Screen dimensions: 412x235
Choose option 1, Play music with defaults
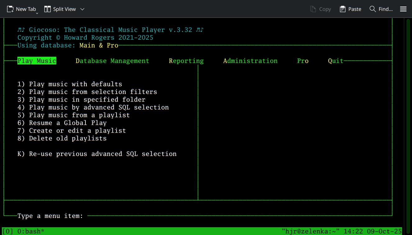[70, 84]
